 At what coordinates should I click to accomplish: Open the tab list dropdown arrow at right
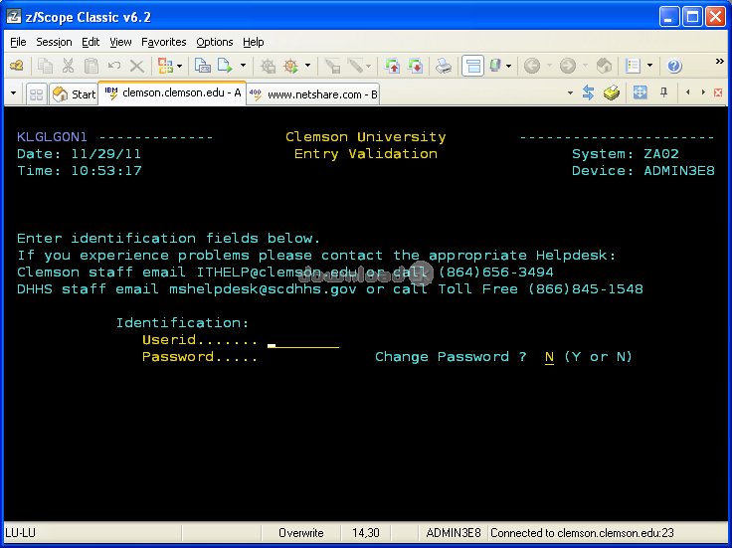(570, 92)
